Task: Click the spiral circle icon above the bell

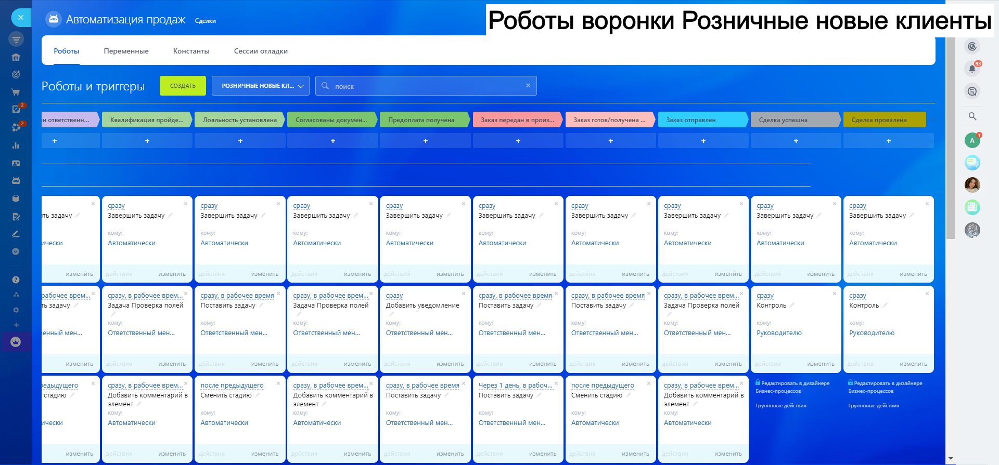Action: pos(972,47)
